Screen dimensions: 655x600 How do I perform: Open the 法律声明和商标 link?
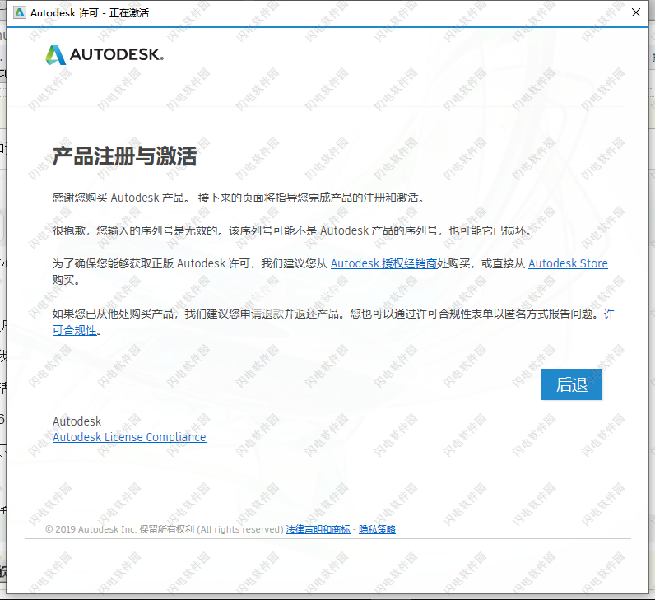[318, 529]
